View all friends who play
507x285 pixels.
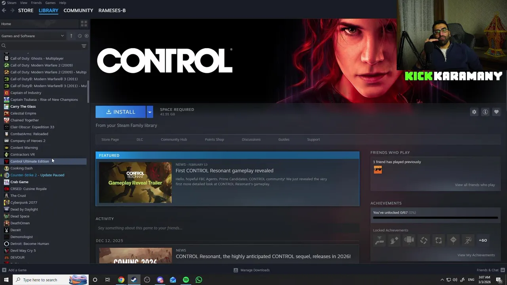(x=475, y=185)
